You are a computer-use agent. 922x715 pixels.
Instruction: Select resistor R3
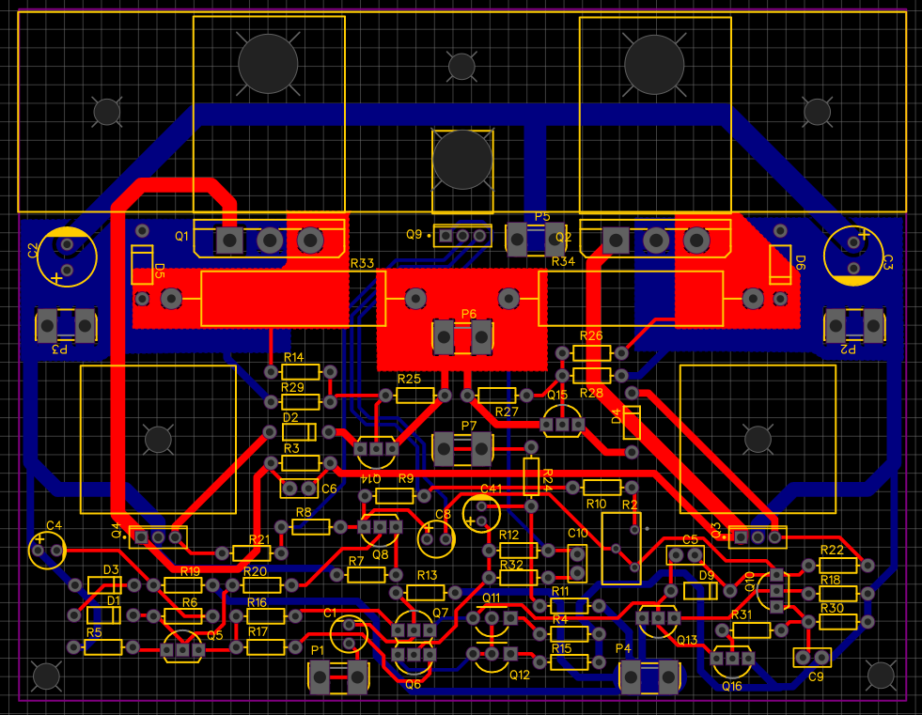pyautogui.click(x=301, y=463)
